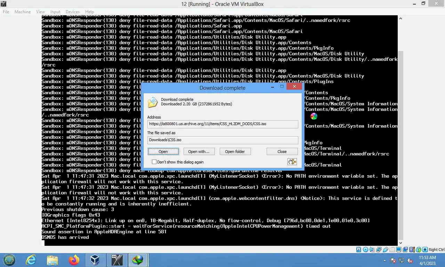Click the optical disc indicator in VirtualBox status bar
The image size is (445, 267).
click(x=365, y=250)
